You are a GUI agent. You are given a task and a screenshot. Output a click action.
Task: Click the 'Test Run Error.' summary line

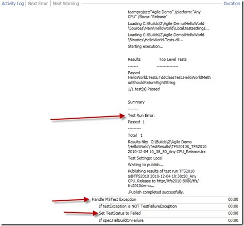pos(141,116)
